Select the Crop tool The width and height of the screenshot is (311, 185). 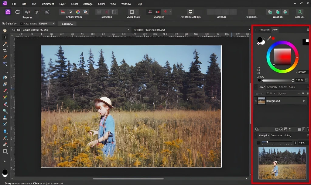tap(5, 51)
